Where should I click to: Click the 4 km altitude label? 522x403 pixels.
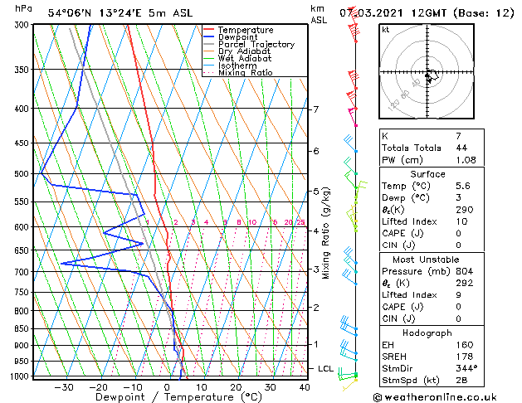coord(315,231)
